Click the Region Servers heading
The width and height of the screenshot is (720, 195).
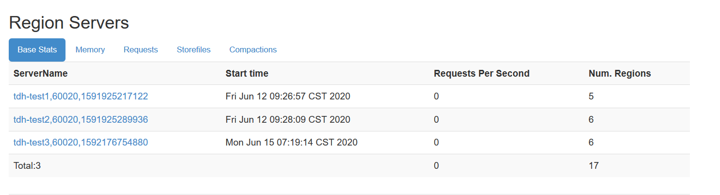[x=69, y=23]
